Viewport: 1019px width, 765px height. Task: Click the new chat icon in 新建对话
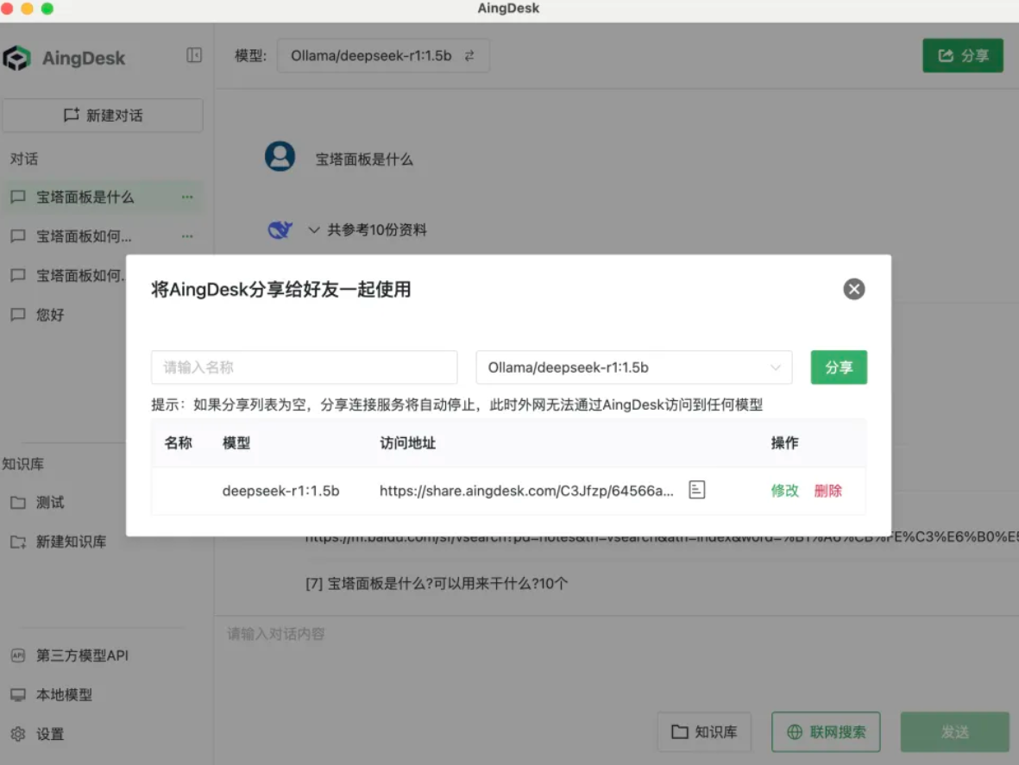click(x=72, y=116)
